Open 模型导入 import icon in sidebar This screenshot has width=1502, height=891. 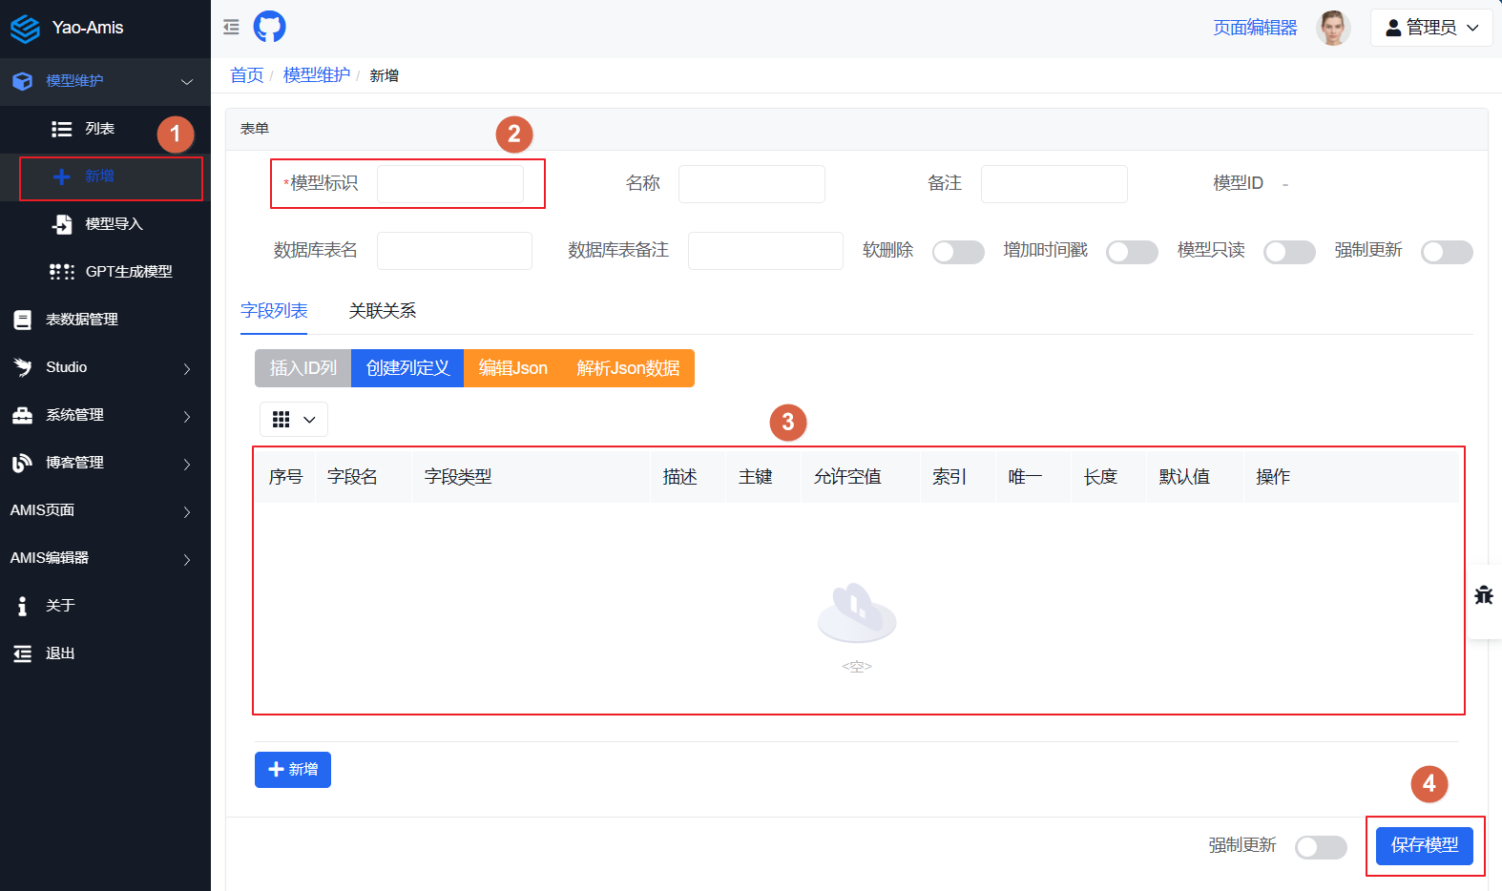pyautogui.click(x=62, y=224)
